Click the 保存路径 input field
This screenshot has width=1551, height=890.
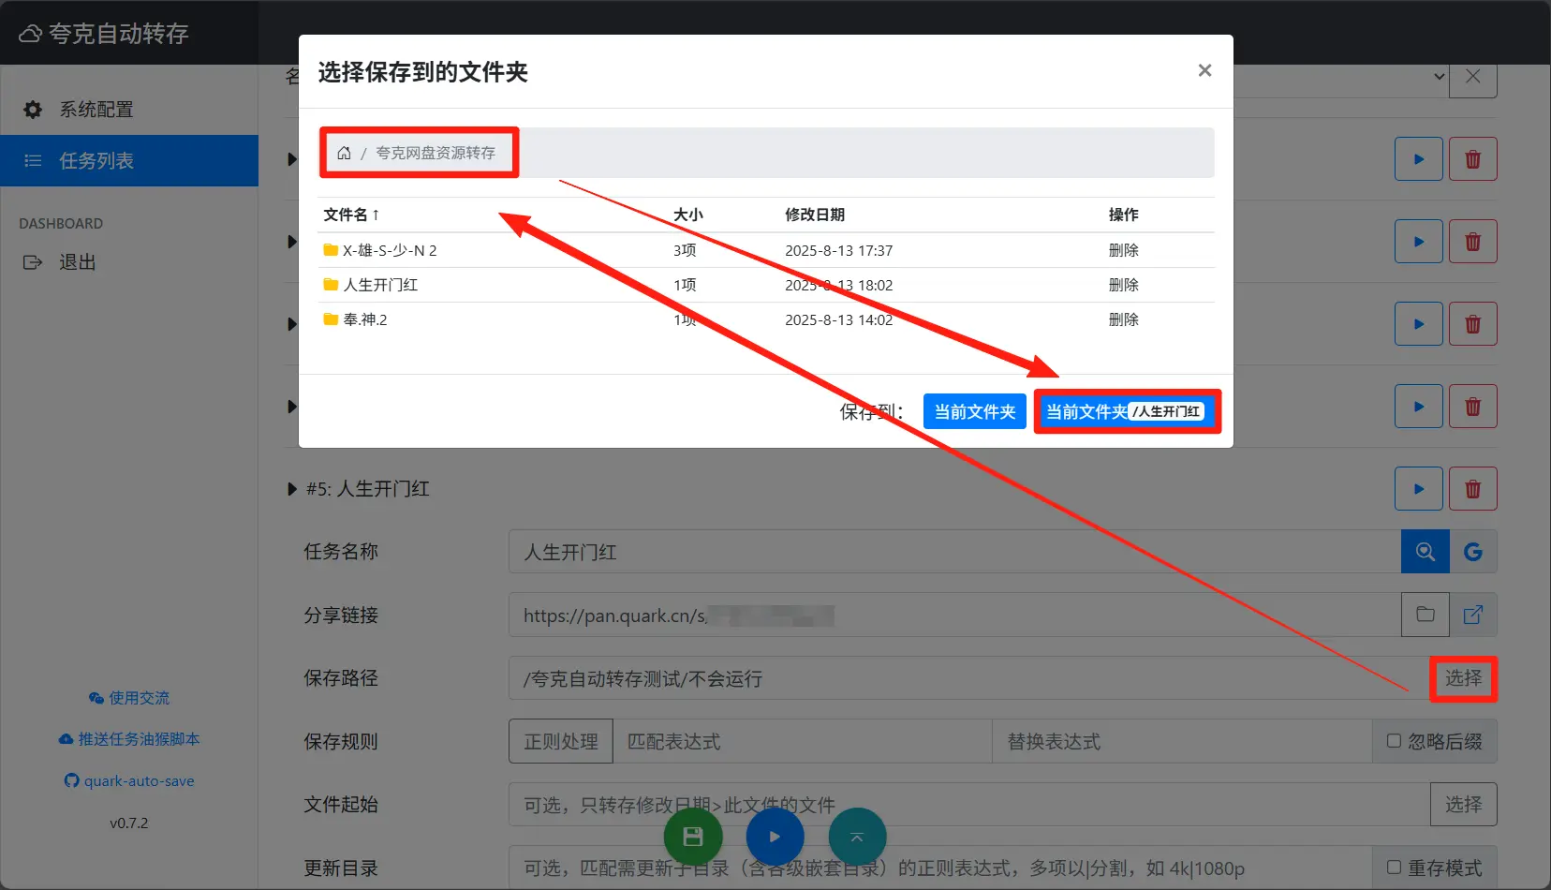pos(965,678)
